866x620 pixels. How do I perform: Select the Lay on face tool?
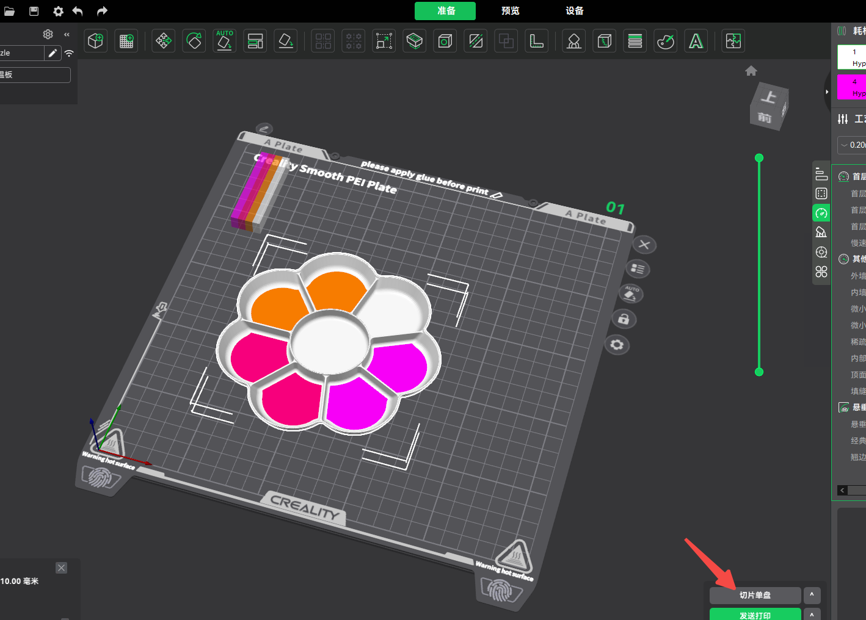(x=286, y=41)
